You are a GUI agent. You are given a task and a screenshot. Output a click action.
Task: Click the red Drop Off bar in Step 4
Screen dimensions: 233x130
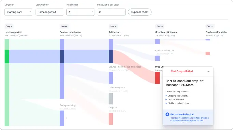157,78
